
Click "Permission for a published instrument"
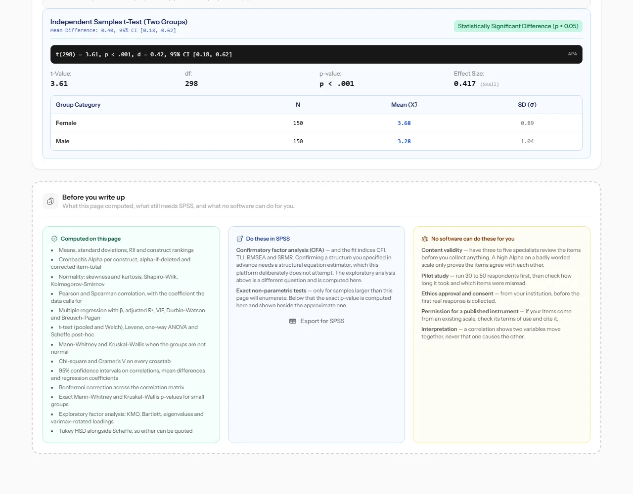(x=470, y=312)
